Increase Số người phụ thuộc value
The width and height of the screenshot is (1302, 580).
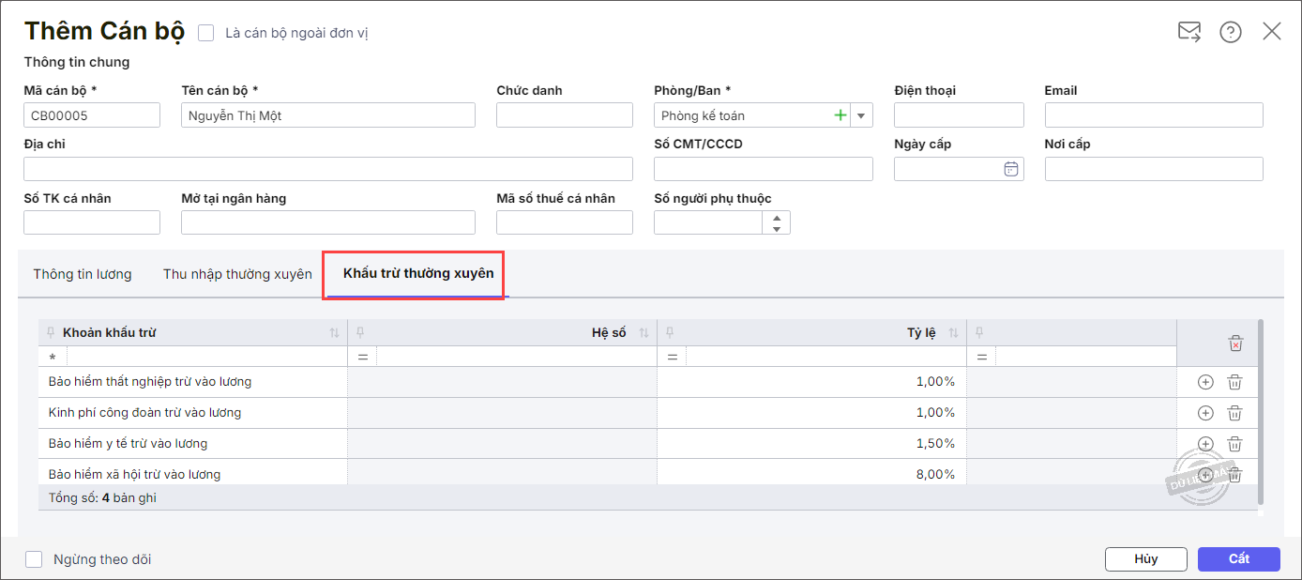pos(777,217)
